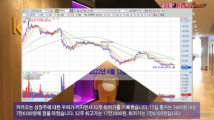This screenshot has height=120, width=214.
Task: Click the chart compare icon left of disk
Action: click(x=143, y=11)
